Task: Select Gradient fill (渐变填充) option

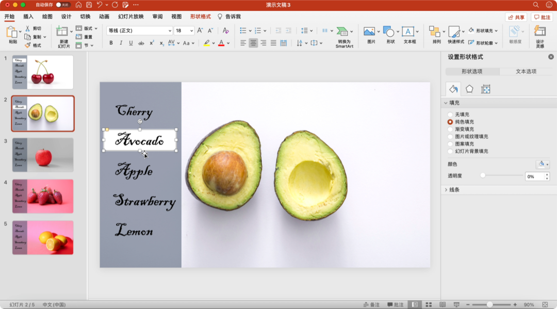Action: (450, 129)
